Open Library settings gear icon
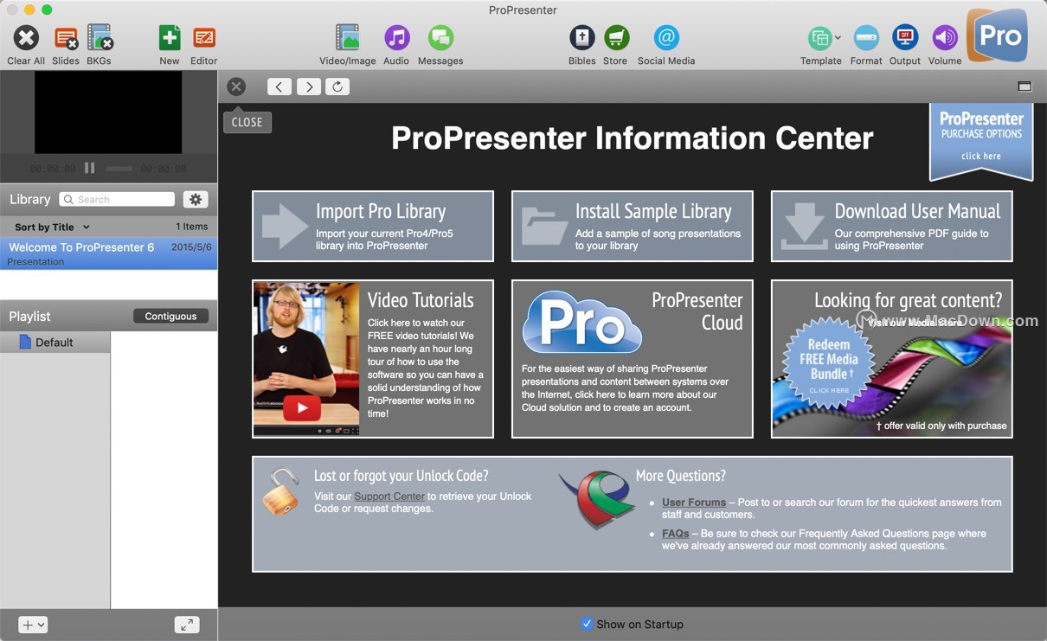 click(196, 199)
